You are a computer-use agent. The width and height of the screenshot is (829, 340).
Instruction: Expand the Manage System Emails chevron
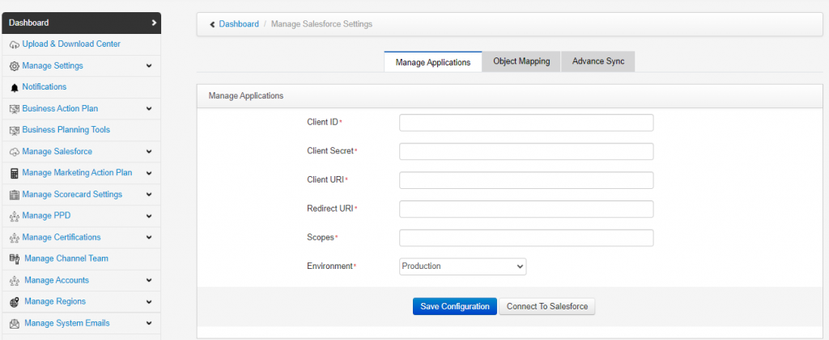149,323
